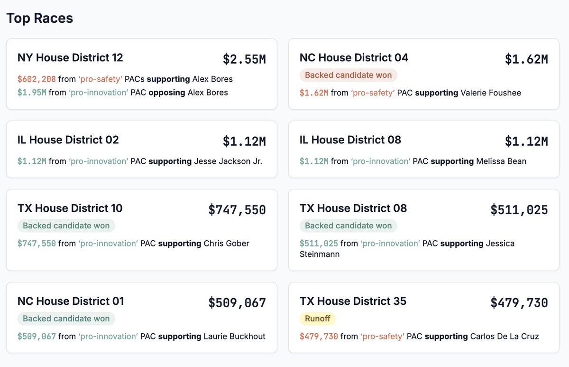Click the TX House District 35 heading

[353, 301]
